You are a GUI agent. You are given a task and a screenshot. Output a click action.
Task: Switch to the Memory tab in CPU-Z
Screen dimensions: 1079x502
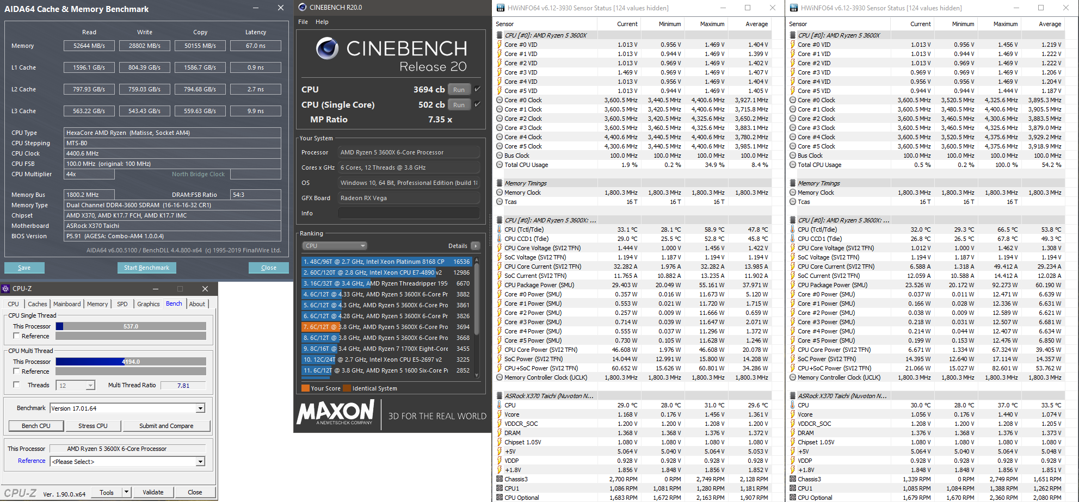pos(97,304)
